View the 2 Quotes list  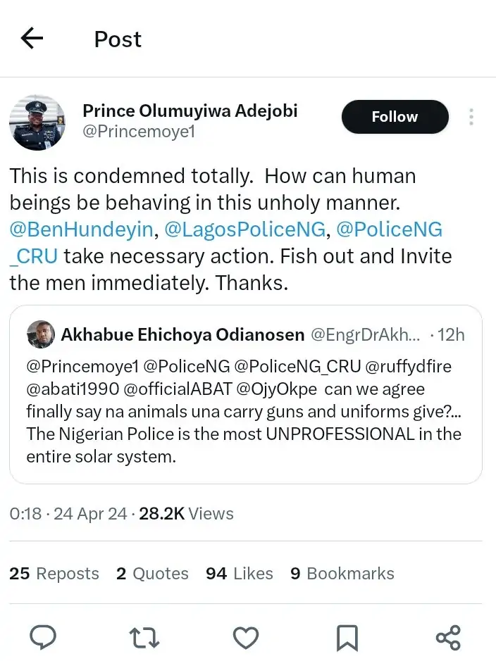click(152, 574)
